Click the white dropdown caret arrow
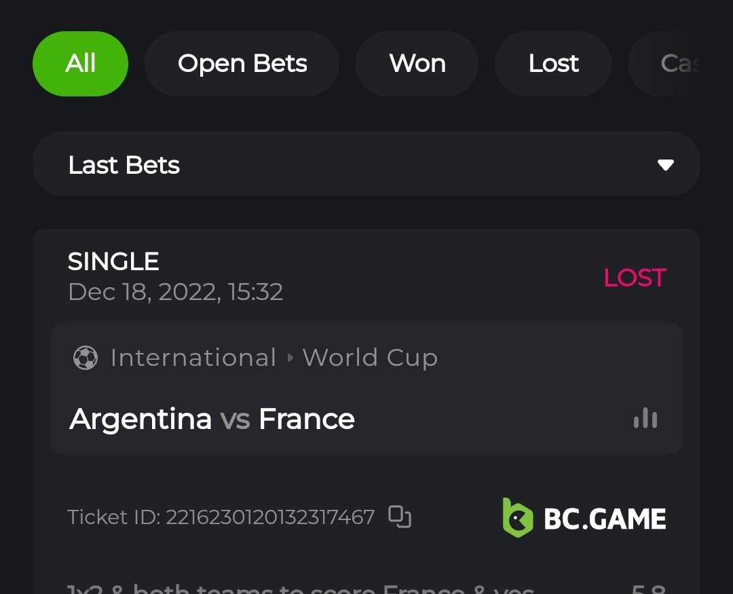This screenshot has height=594, width=733. 666,165
